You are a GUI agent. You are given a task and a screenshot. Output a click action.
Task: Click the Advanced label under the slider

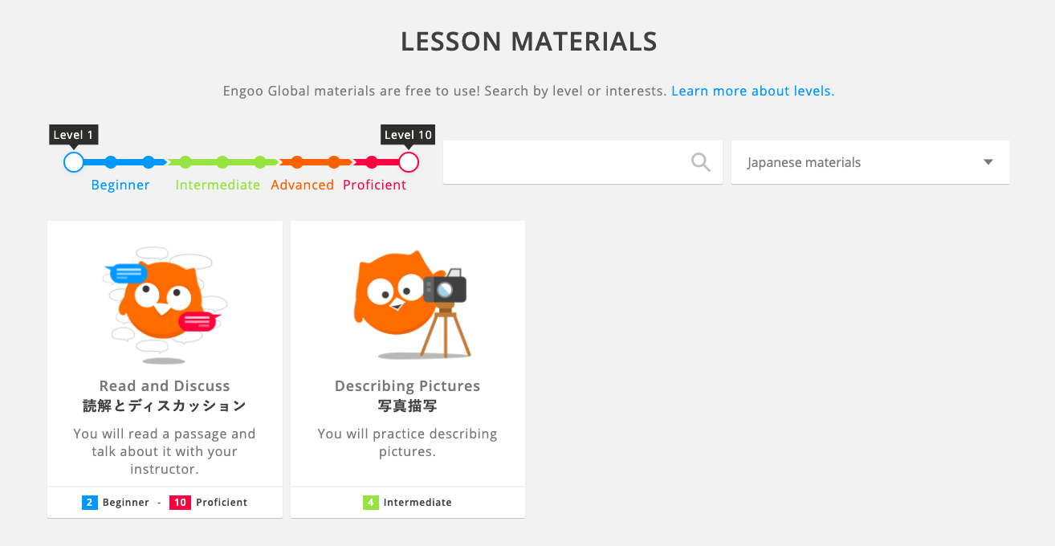[x=302, y=185]
